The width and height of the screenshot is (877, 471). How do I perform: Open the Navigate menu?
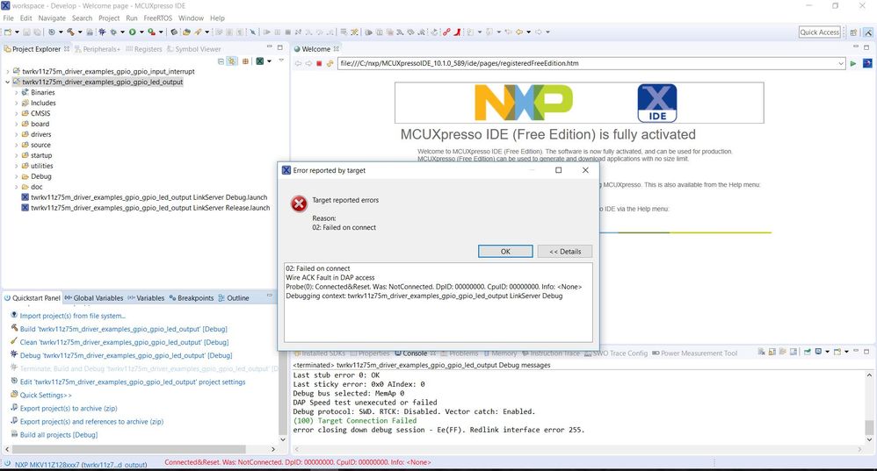(x=52, y=18)
